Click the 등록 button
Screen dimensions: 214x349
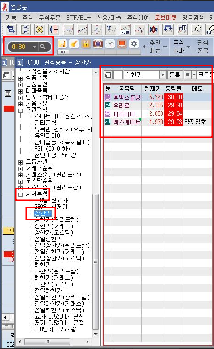click(175, 75)
